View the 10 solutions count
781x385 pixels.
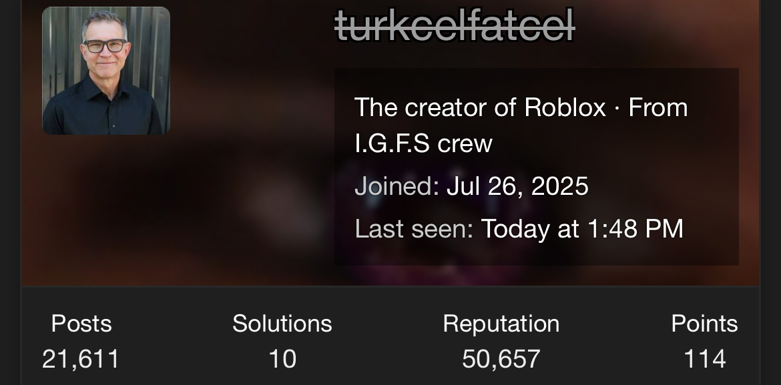pos(282,359)
